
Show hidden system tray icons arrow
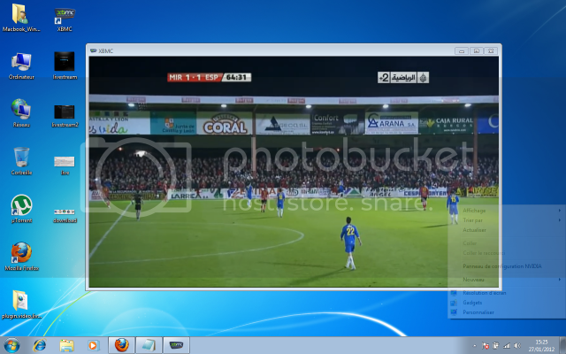pyautogui.click(x=475, y=346)
